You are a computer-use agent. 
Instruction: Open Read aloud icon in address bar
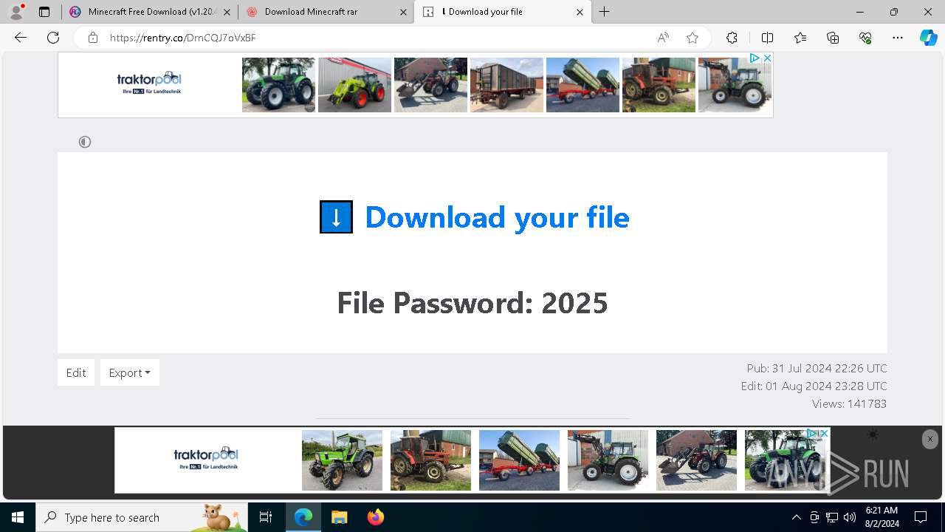(x=663, y=38)
